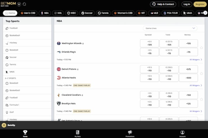Open the Game Lines dropdown

click(x=170, y=28)
